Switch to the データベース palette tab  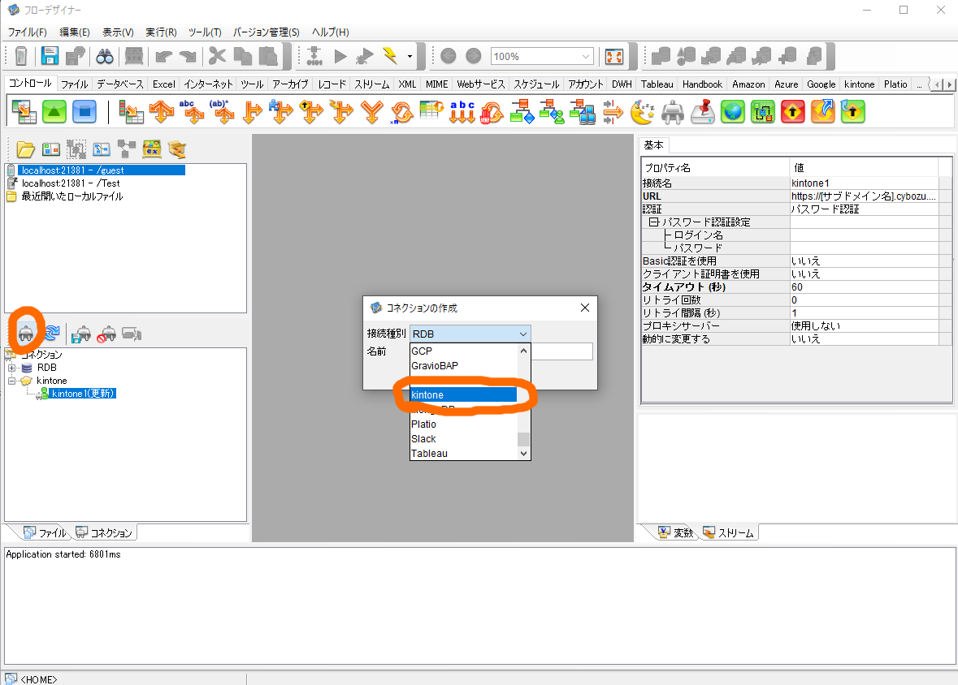click(119, 84)
